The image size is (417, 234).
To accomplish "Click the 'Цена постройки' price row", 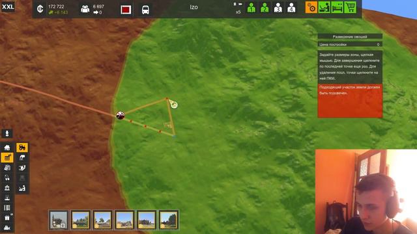I will tap(350, 45).
